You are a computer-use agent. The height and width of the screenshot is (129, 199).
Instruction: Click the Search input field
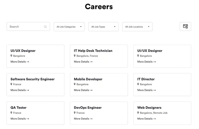[28, 27]
